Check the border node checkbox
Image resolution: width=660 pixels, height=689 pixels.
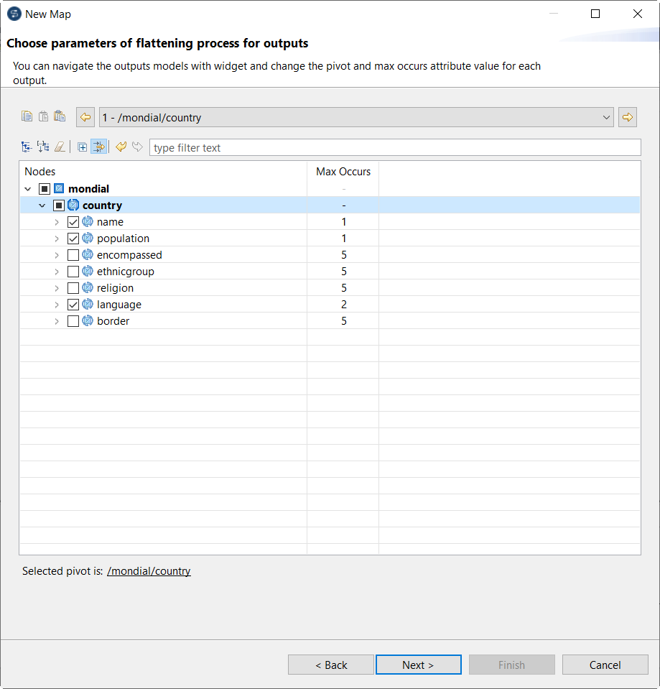pyautogui.click(x=73, y=321)
